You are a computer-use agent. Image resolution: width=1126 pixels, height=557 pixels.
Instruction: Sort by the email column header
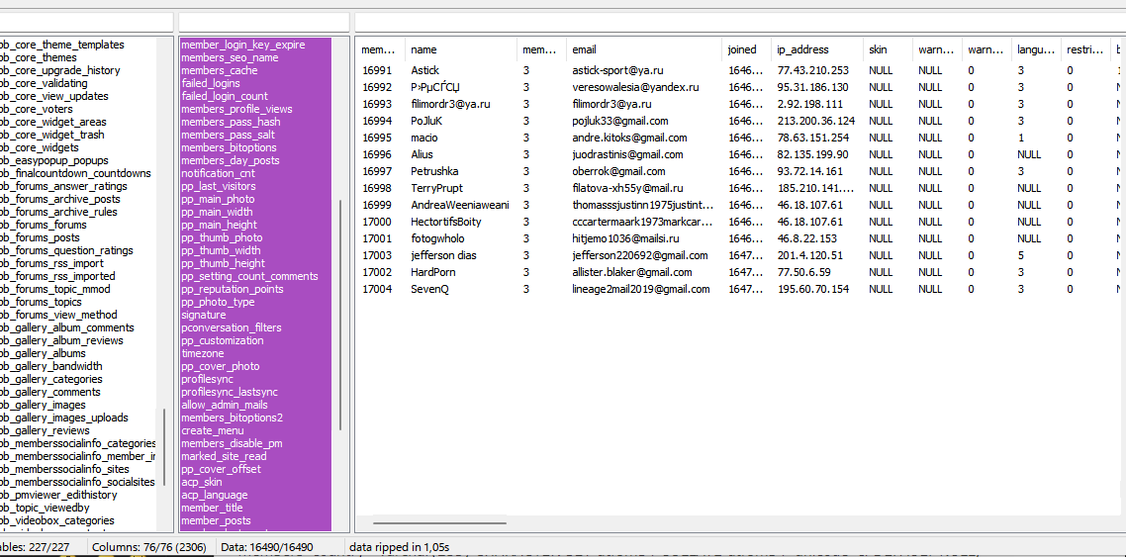(x=584, y=49)
